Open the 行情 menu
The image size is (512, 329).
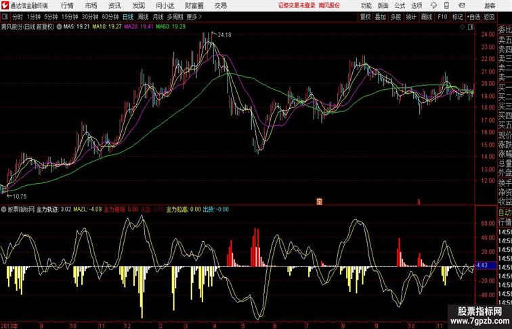[x=67, y=5]
